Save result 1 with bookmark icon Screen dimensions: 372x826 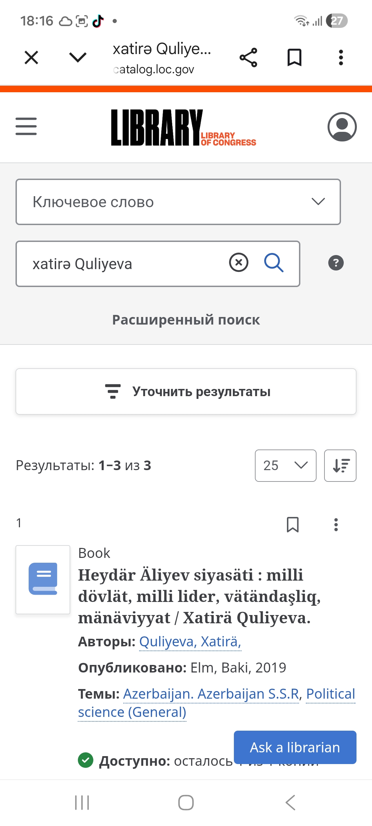pyautogui.click(x=293, y=525)
